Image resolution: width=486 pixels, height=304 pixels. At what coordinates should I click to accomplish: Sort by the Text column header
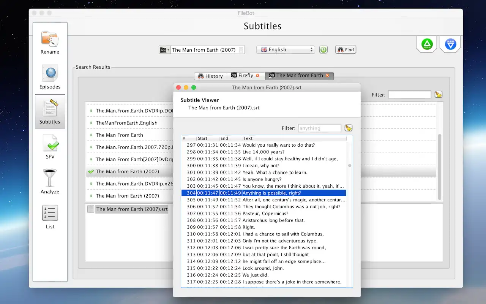tap(294, 138)
